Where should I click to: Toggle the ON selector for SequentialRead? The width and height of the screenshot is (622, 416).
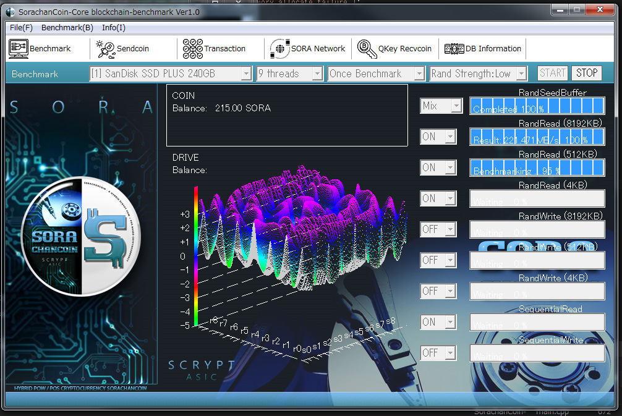point(438,323)
